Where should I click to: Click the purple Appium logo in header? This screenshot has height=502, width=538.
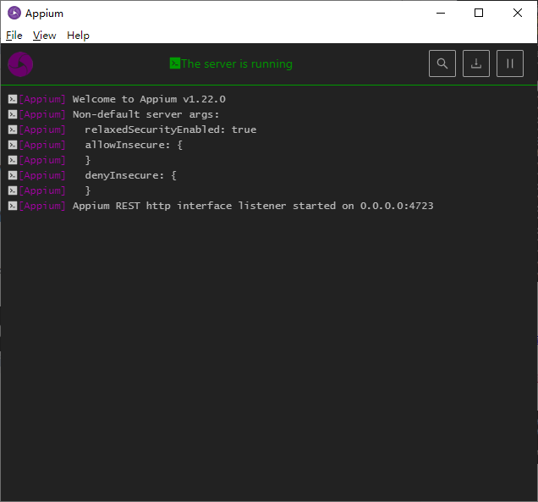pos(20,64)
